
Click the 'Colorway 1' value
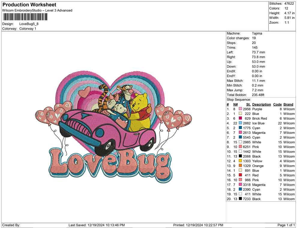tap(28, 28)
